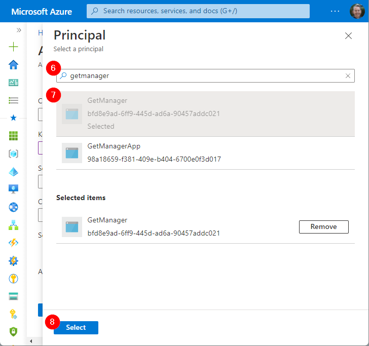369x346 pixels.
Task: Open App Services globe icon in sidebar
Action: pyautogui.click(x=13, y=207)
